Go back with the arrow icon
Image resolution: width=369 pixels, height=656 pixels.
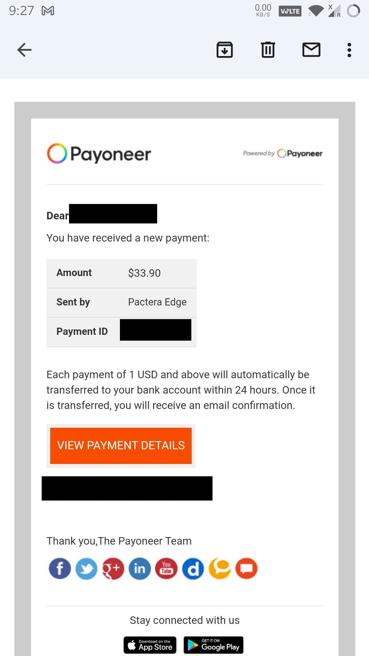(24, 50)
